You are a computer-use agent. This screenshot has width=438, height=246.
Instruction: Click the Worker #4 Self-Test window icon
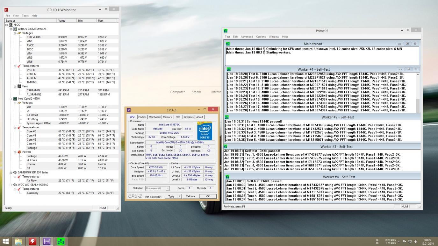click(228, 177)
